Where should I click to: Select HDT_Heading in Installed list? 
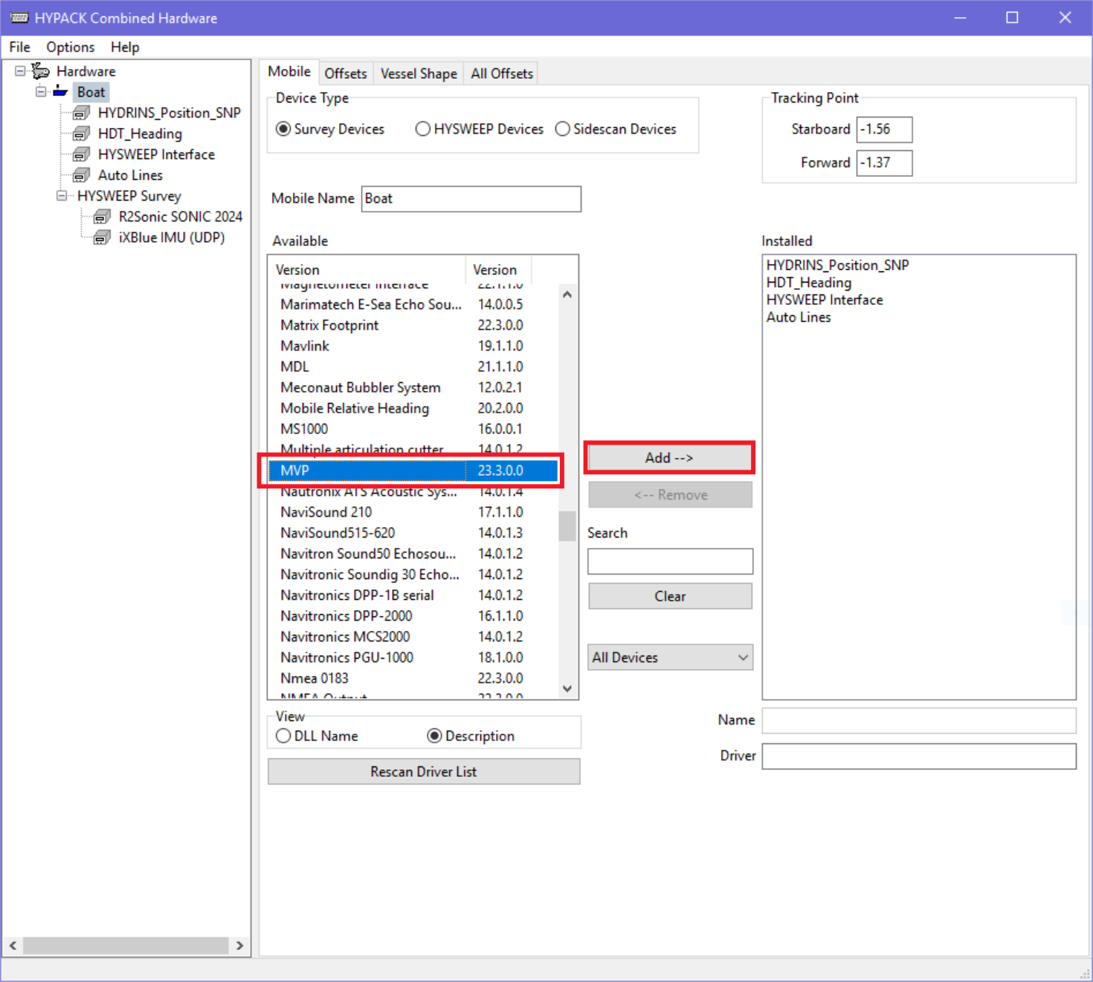click(809, 282)
